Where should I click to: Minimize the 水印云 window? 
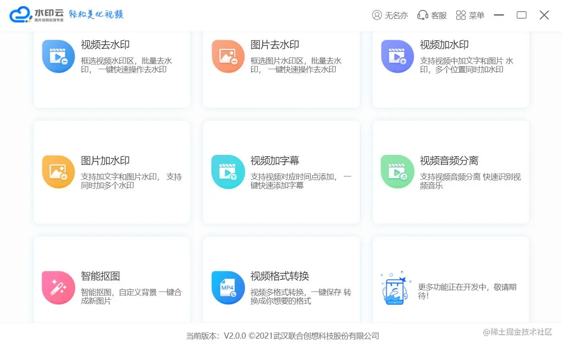499,15
